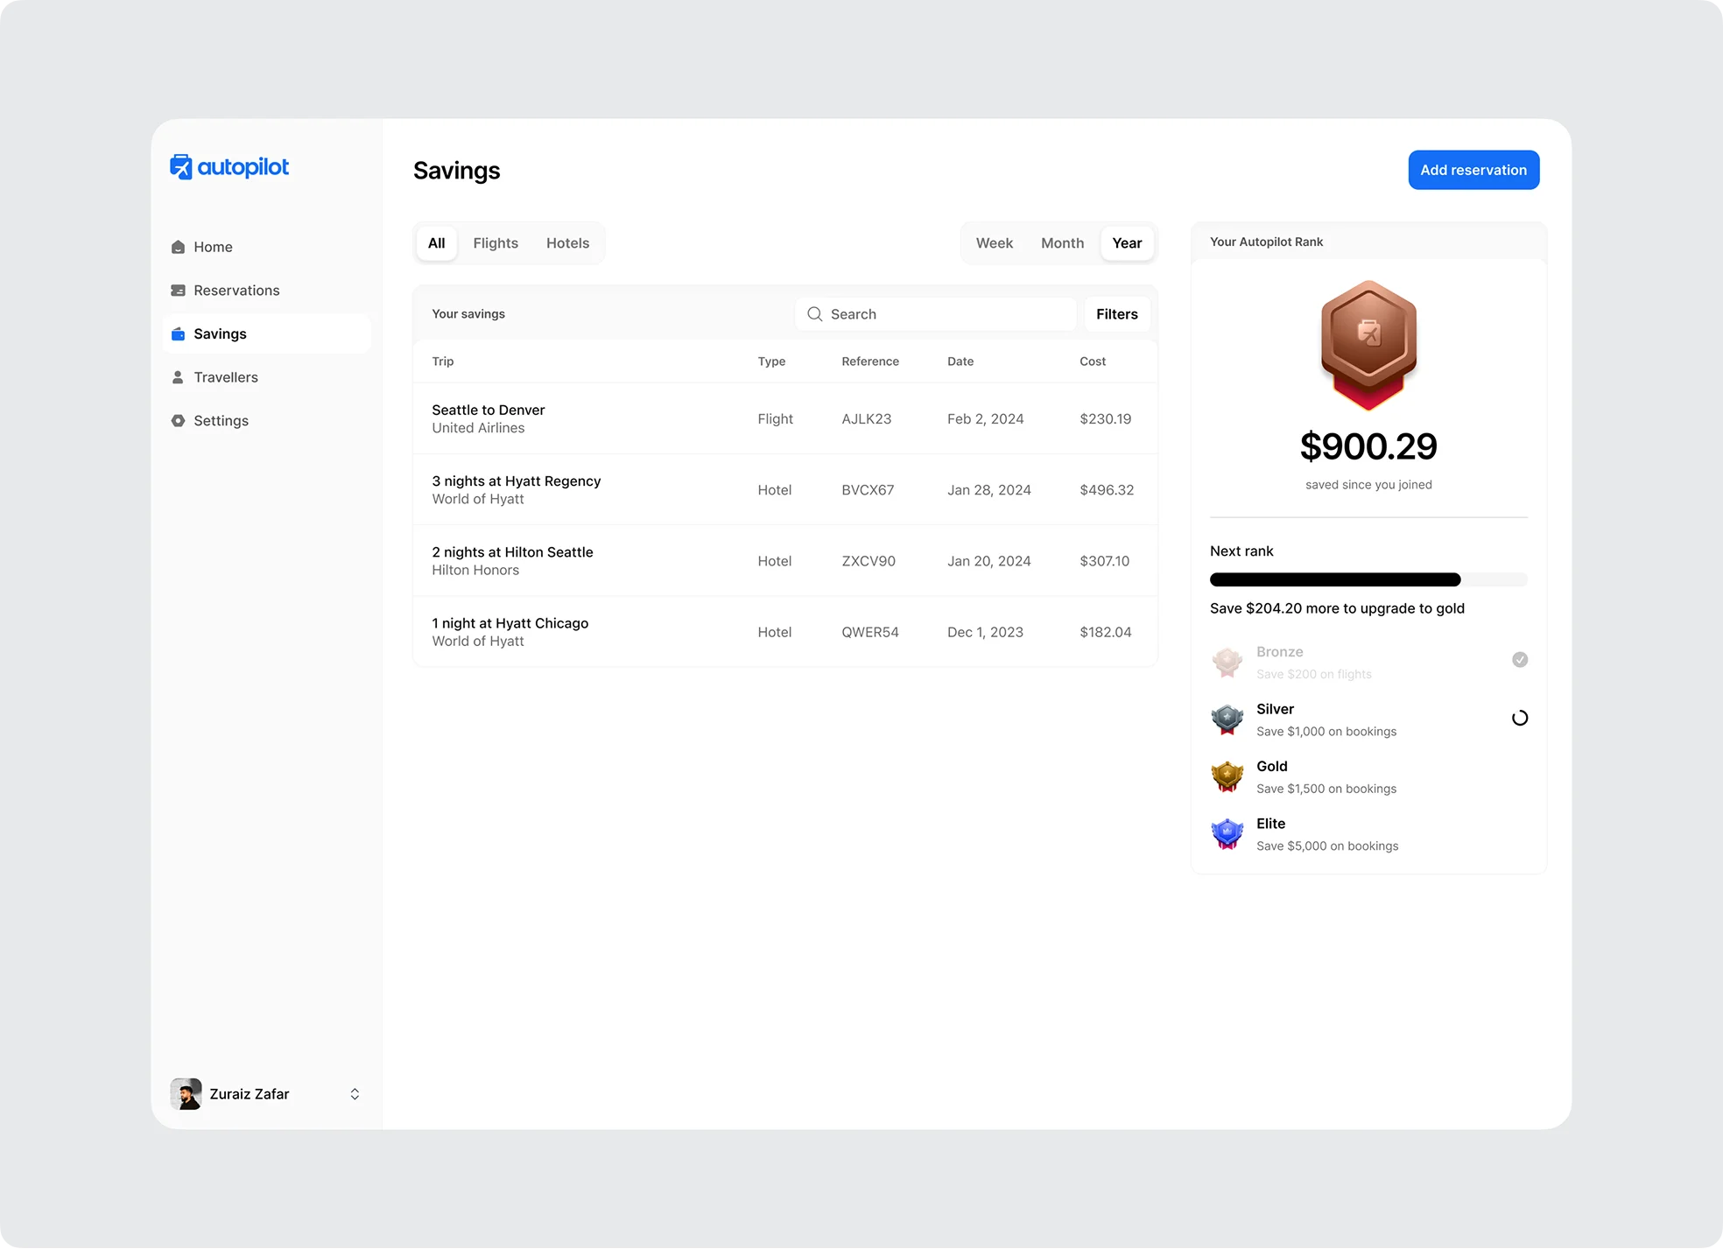Screen dimensions: 1723x1249
Task: Click the Settings gear icon
Action: (178, 421)
